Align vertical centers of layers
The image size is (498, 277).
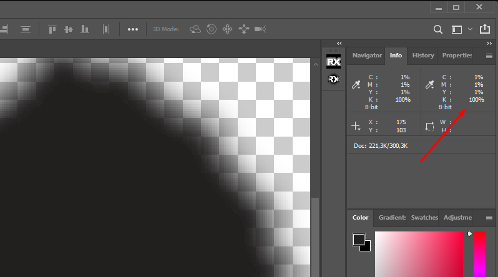(68, 29)
